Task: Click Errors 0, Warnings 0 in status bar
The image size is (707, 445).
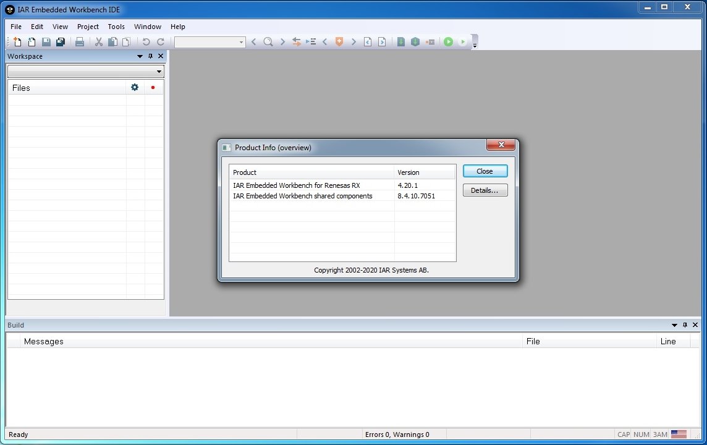Action: (397, 434)
